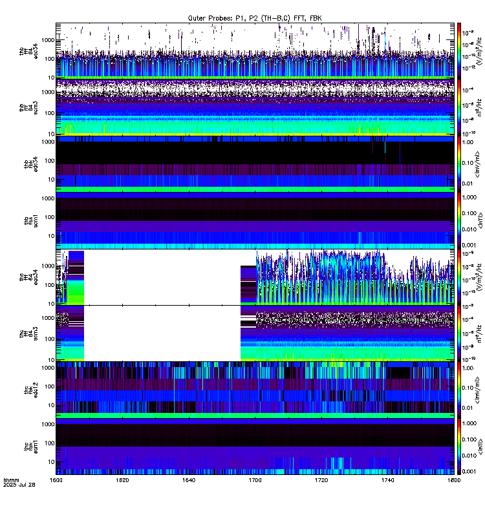Select the 1800 time tick label
Screen dimensions: 485x517
454,480
